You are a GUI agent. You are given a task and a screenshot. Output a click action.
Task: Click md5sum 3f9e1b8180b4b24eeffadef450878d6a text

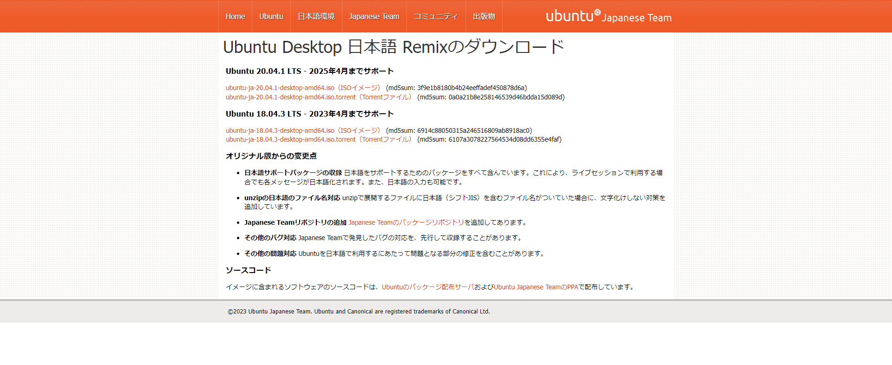click(457, 88)
